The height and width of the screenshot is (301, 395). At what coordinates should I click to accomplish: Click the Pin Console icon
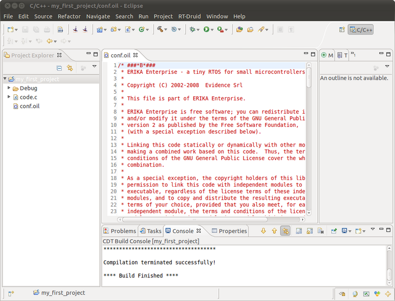(334, 231)
